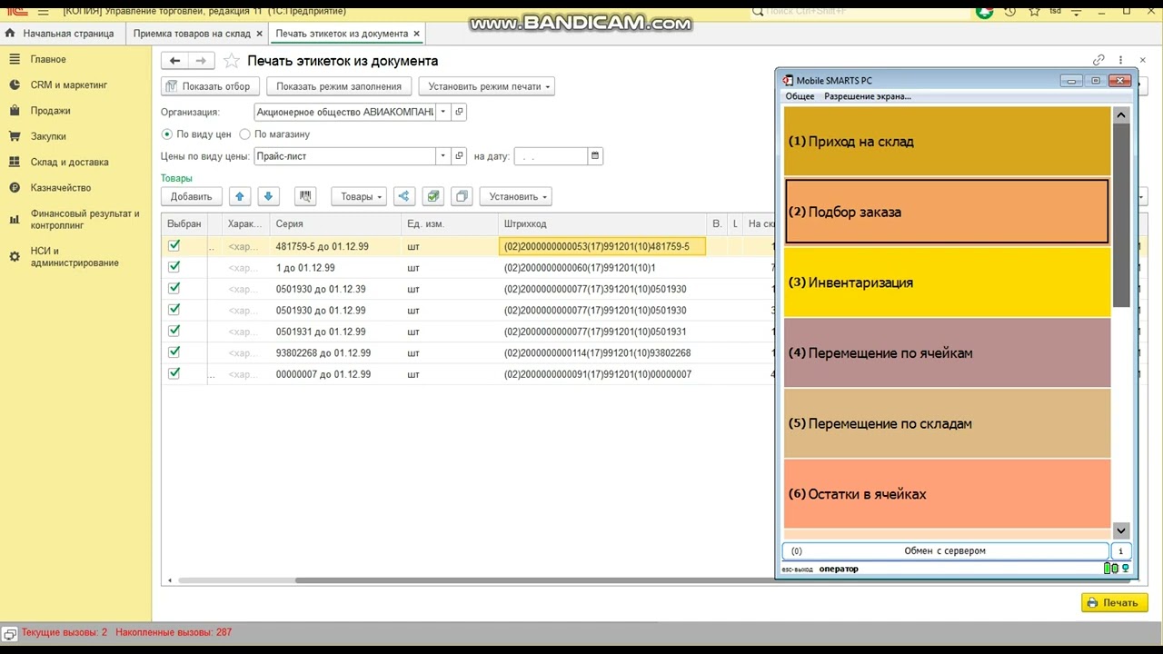The width and height of the screenshot is (1163, 654).
Task: Uncheck the row with series 93802268
Action: click(x=174, y=352)
